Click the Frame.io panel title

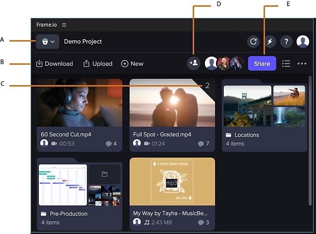point(47,25)
